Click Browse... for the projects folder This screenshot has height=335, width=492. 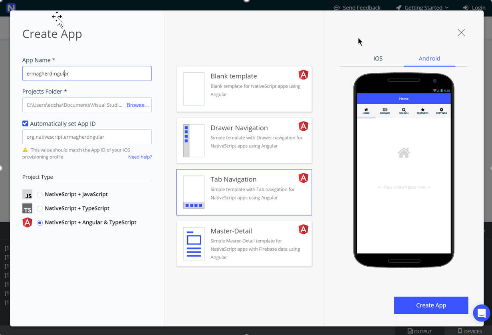point(137,105)
